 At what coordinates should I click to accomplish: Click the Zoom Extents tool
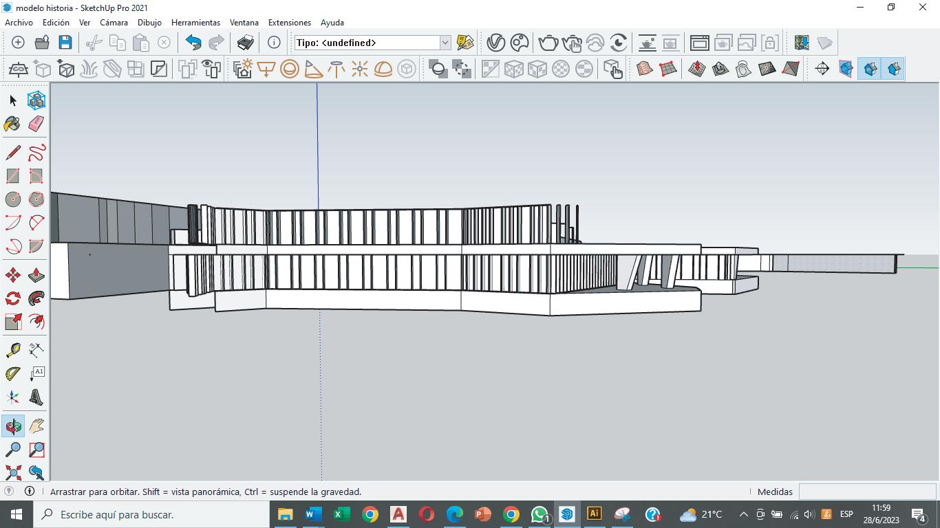point(12,473)
